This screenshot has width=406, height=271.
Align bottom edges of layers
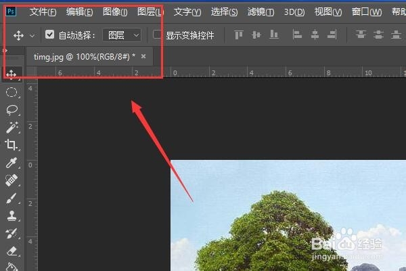[x=273, y=35]
